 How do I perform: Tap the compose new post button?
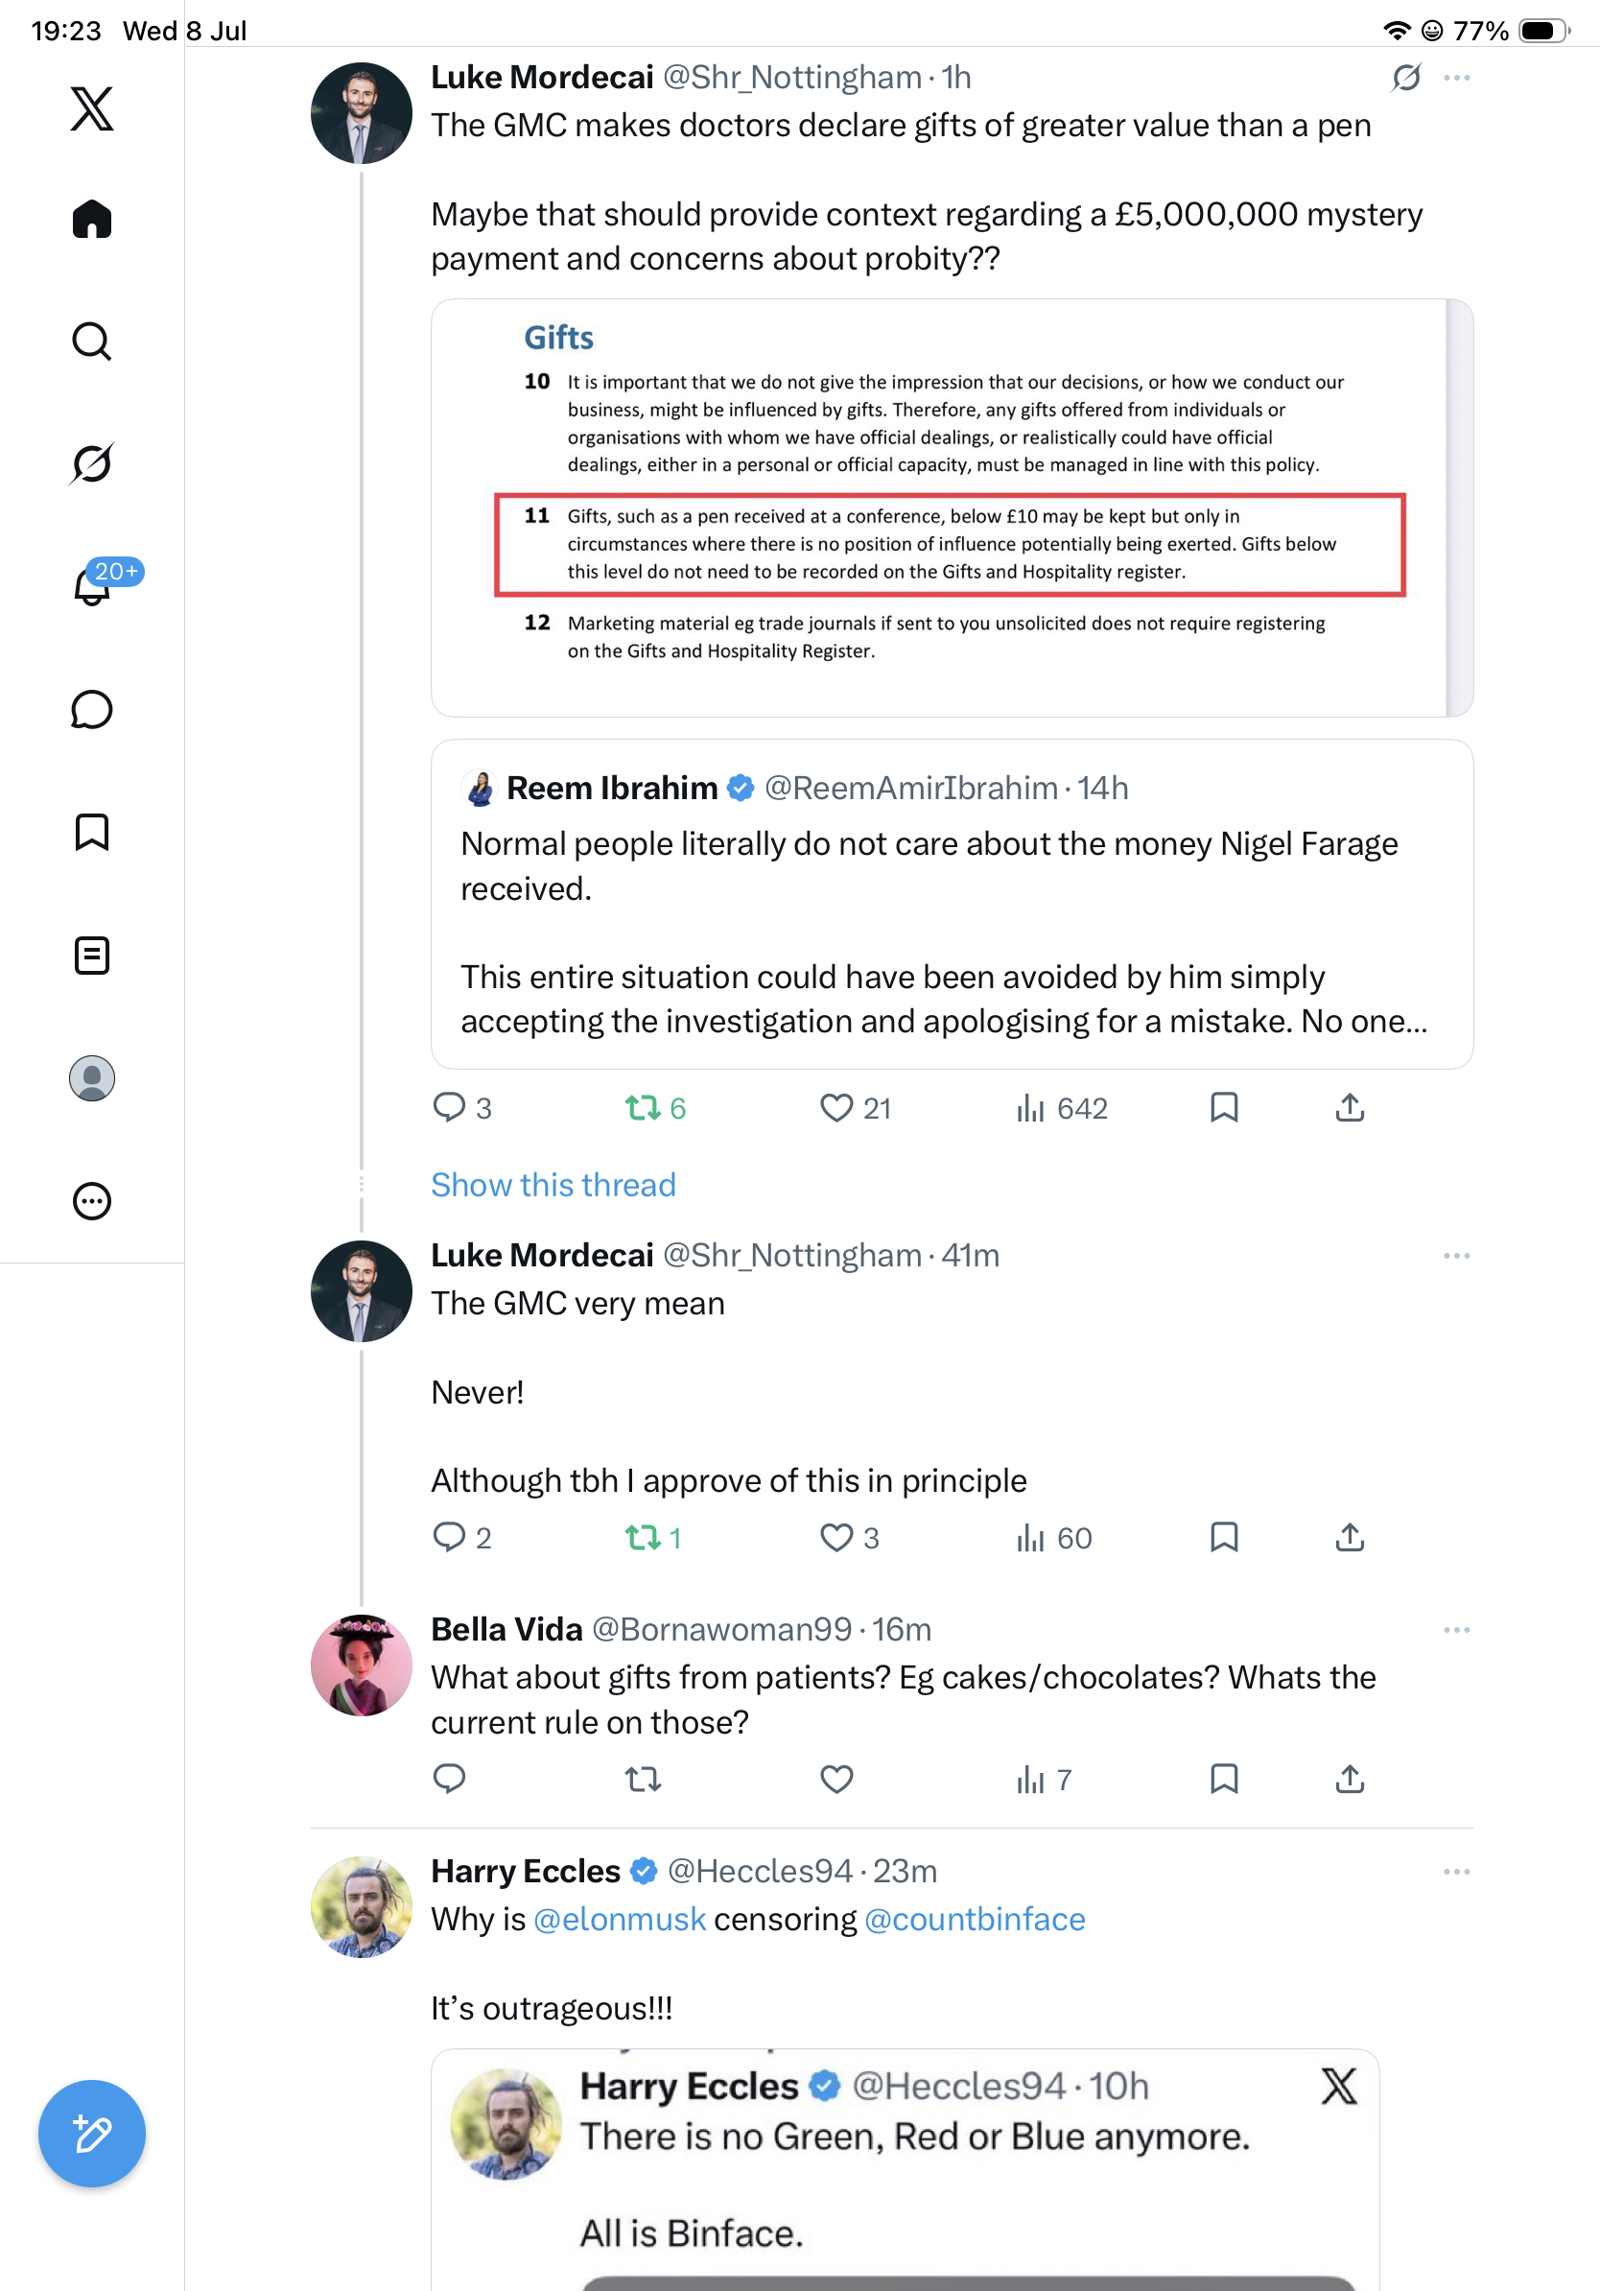tap(92, 2134)
